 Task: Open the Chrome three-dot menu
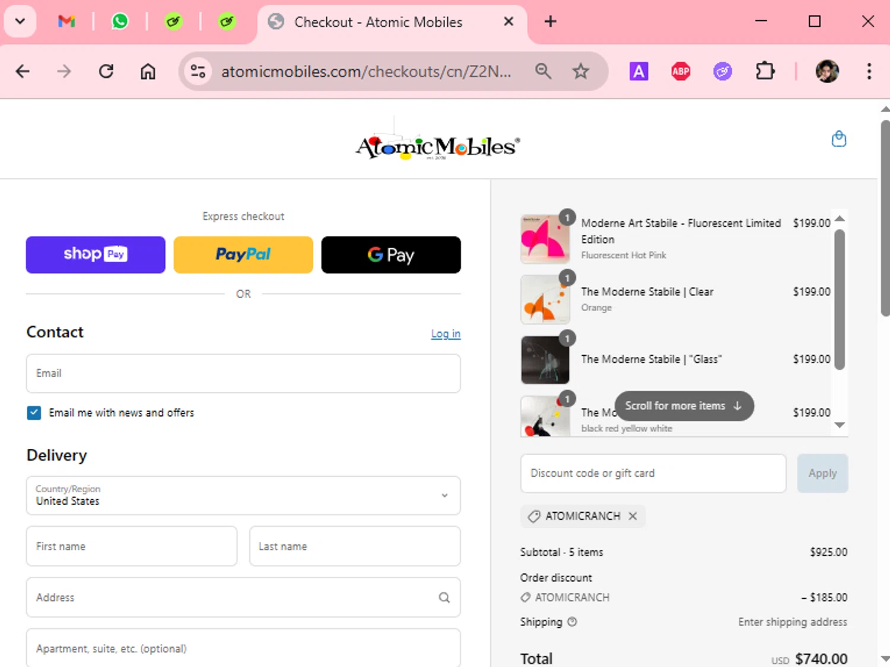coord(869,72)
